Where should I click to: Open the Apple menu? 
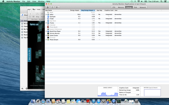pos(3,1)
